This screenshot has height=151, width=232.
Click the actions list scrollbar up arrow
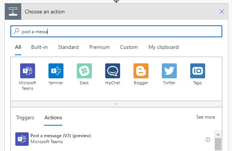[218, 134]
